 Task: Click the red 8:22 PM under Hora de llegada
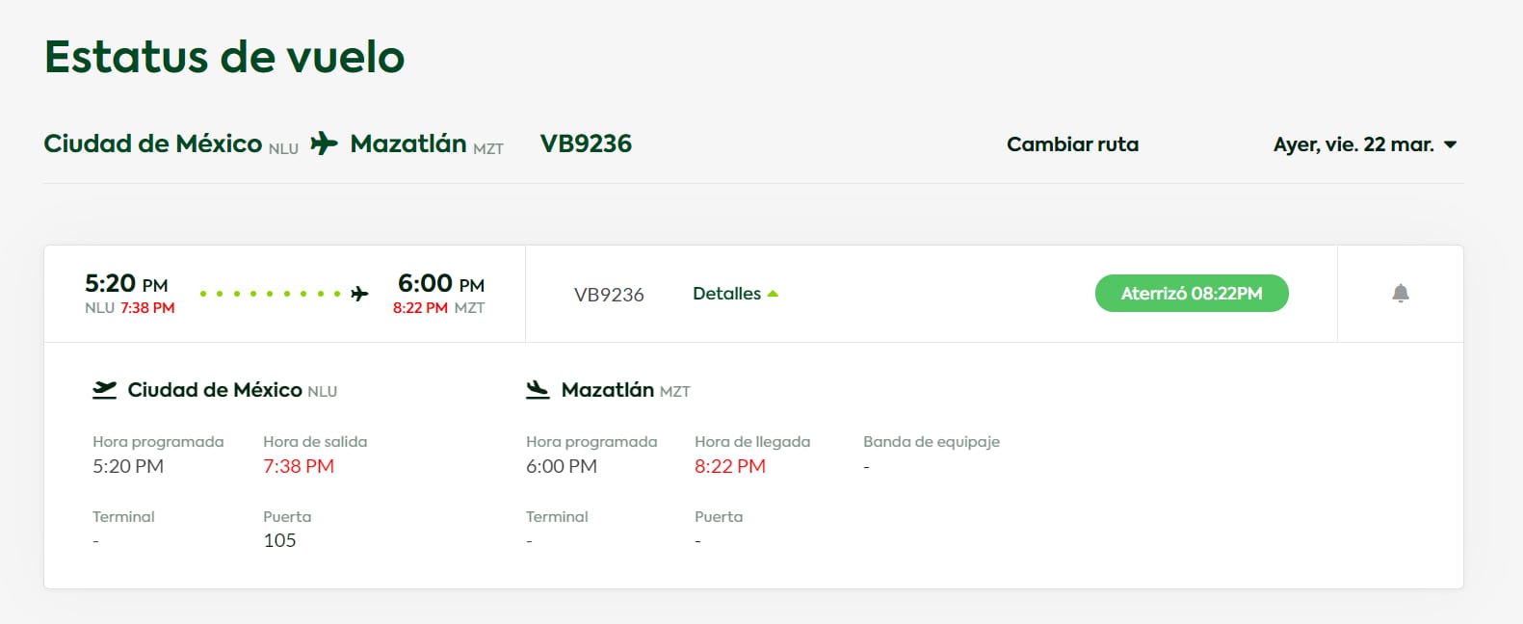(x=730, y=466)
